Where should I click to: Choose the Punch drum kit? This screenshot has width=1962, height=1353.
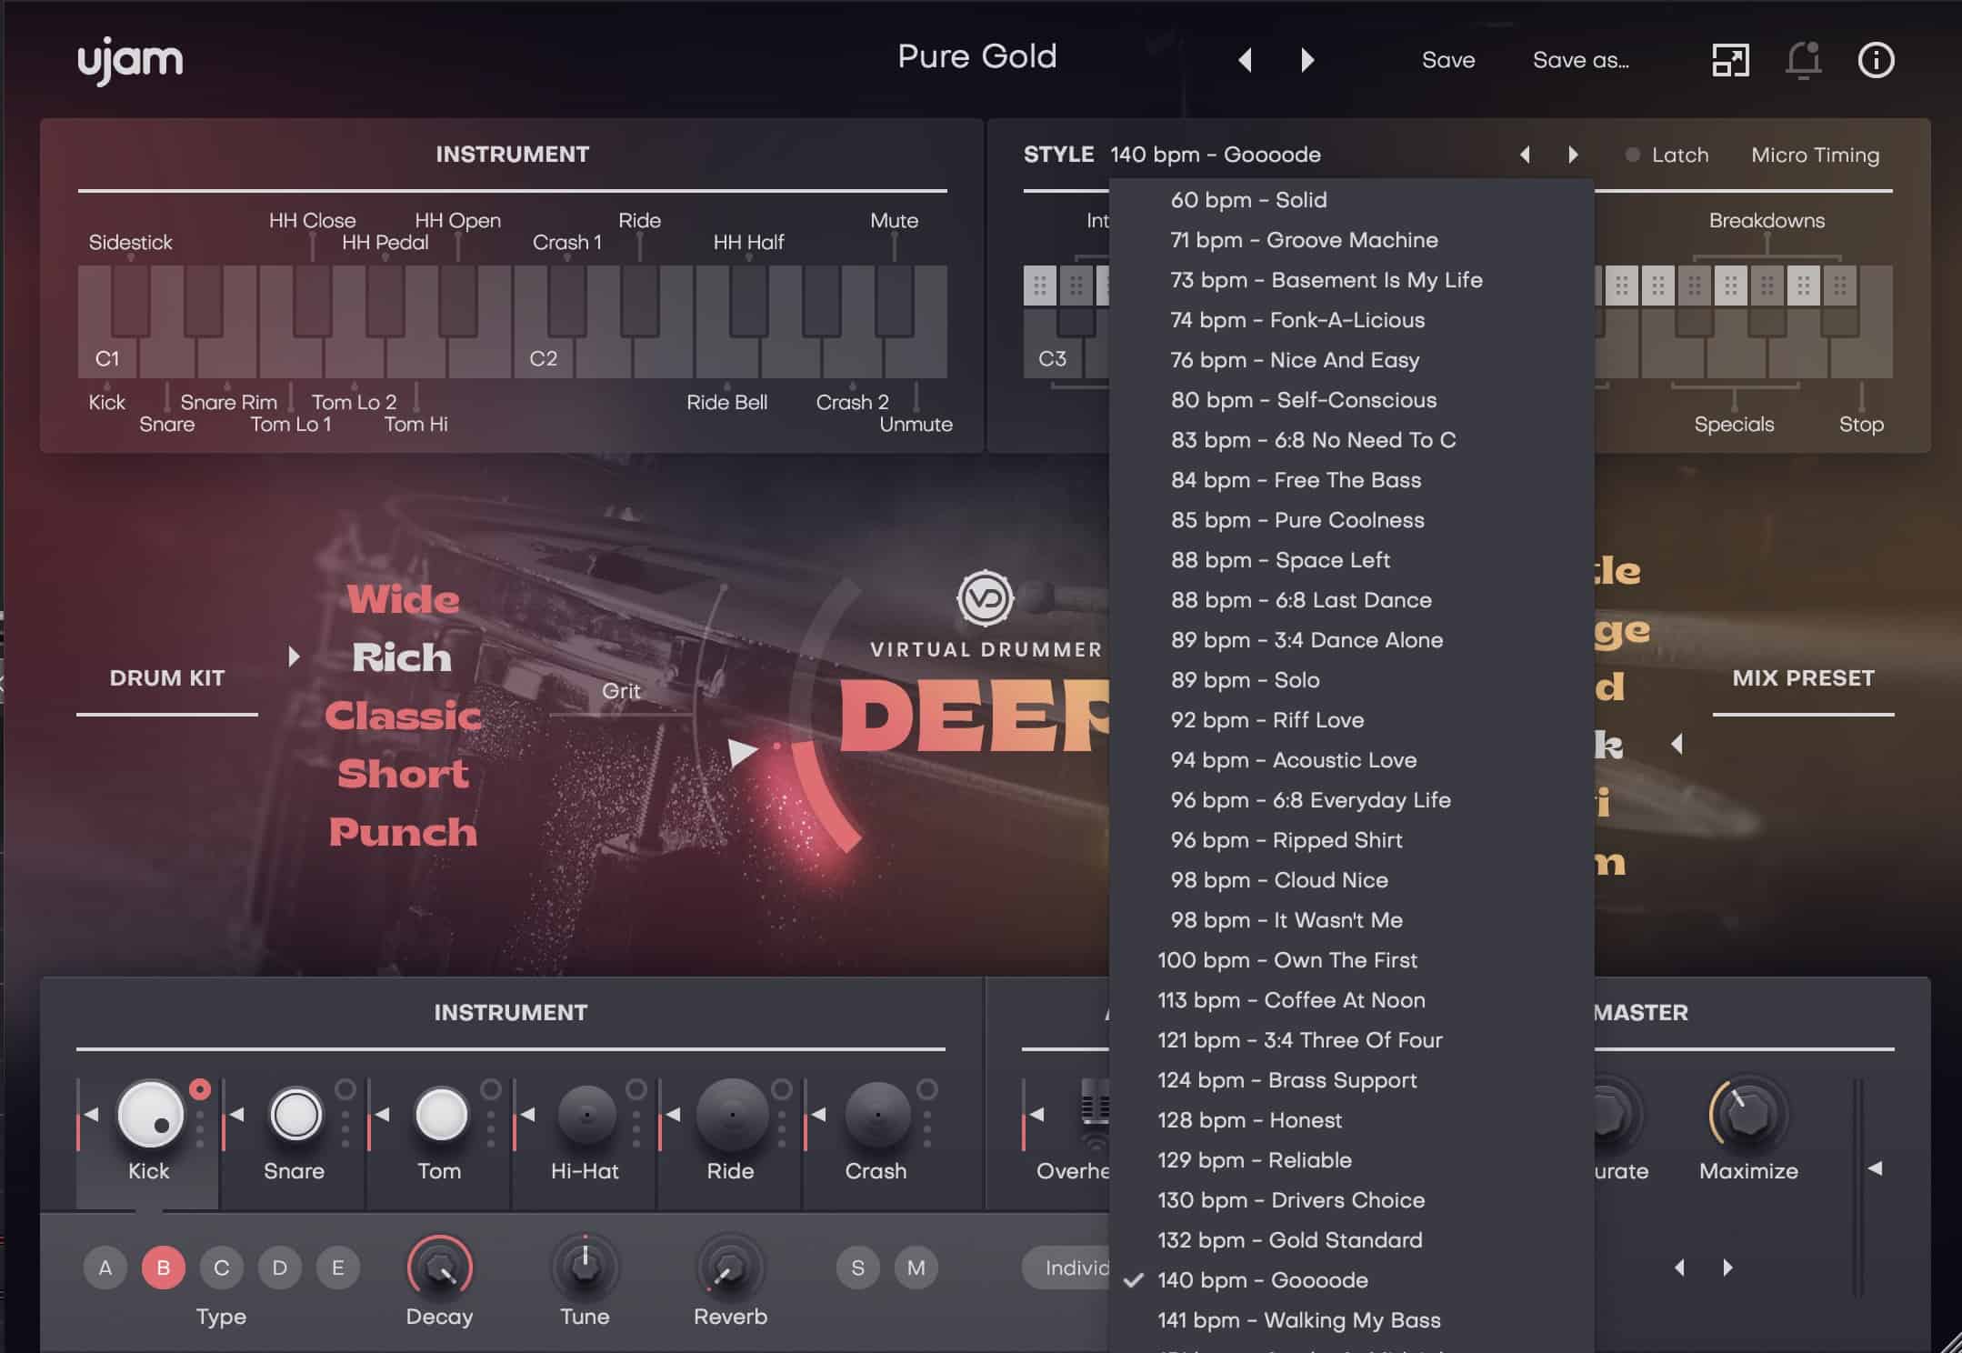pos(403,832)
